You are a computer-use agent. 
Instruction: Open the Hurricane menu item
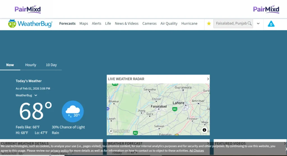[189, 23]
